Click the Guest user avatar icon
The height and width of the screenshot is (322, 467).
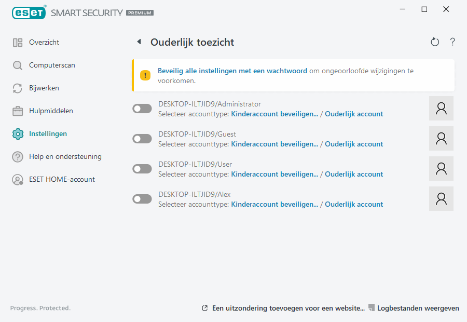pos(441,138)
